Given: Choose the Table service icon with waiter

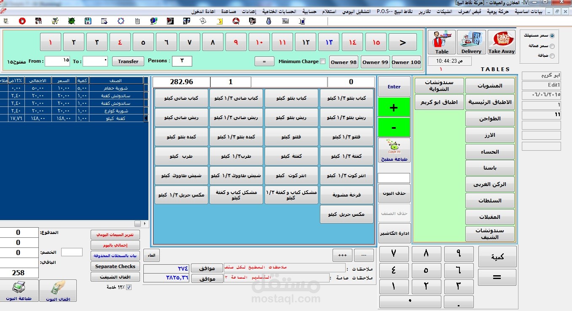Looking at the screenshot, I should 442,43.
